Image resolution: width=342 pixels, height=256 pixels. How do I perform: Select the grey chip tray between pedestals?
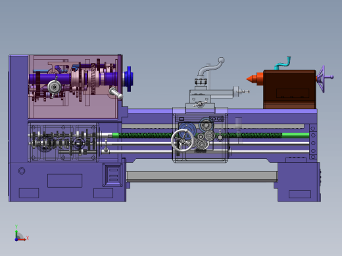point(202,177)
